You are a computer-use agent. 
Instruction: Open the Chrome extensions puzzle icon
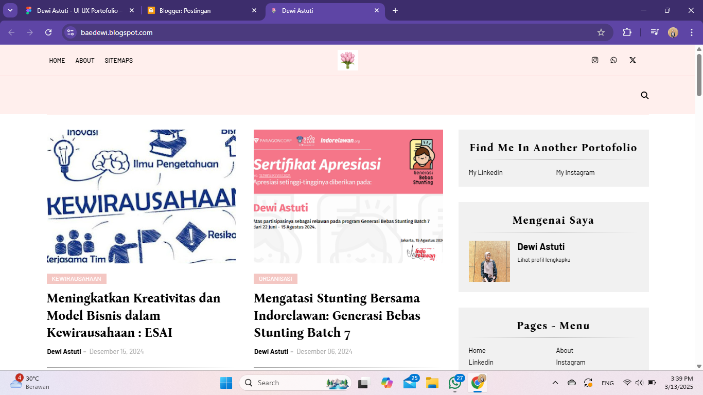tap(627, 32)
